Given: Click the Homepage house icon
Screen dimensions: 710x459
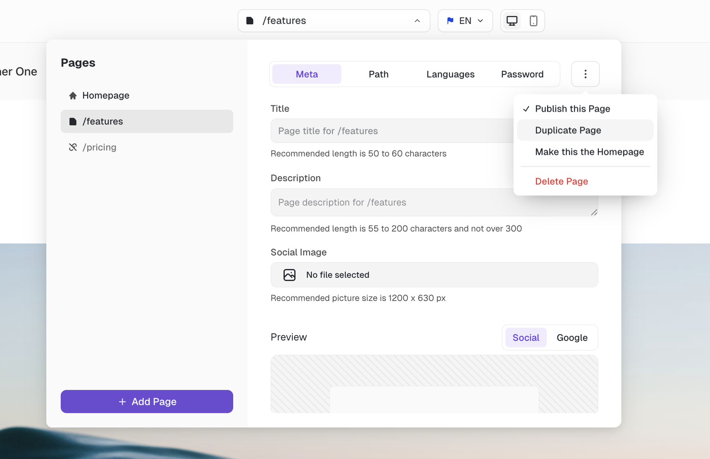Looking at the screenshot, I should tap(73, 96).
